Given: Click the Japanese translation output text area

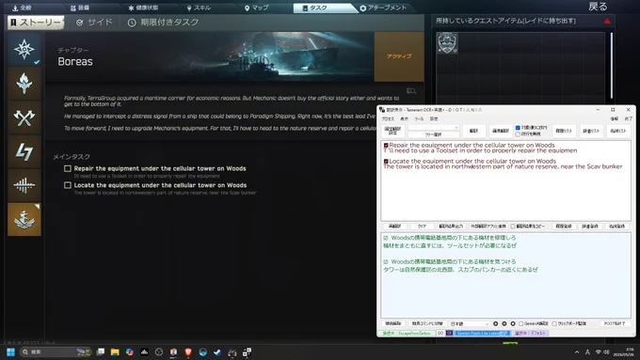Looking at the screenshot, I should 505,275.
